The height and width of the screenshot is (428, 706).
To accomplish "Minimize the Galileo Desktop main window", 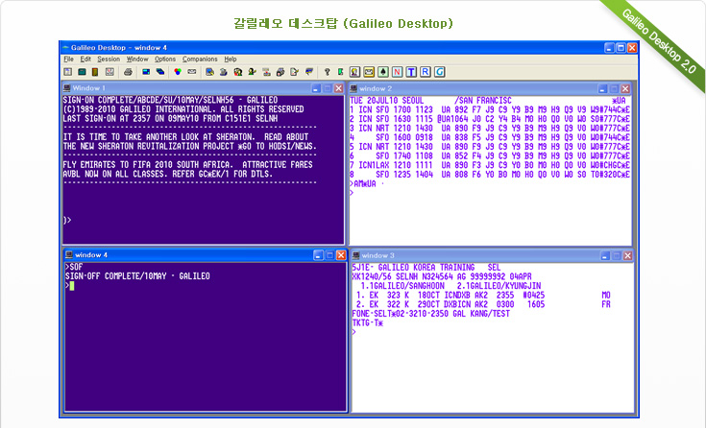I will coord(609,48).
